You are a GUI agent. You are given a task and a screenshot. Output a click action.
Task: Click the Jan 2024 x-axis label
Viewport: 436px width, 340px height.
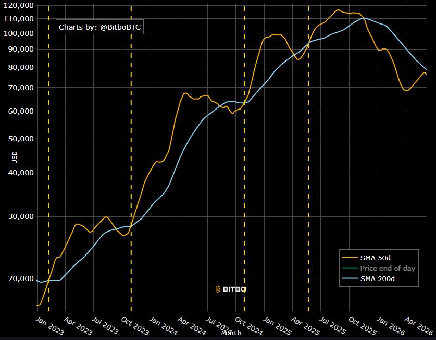coord(164,326)
